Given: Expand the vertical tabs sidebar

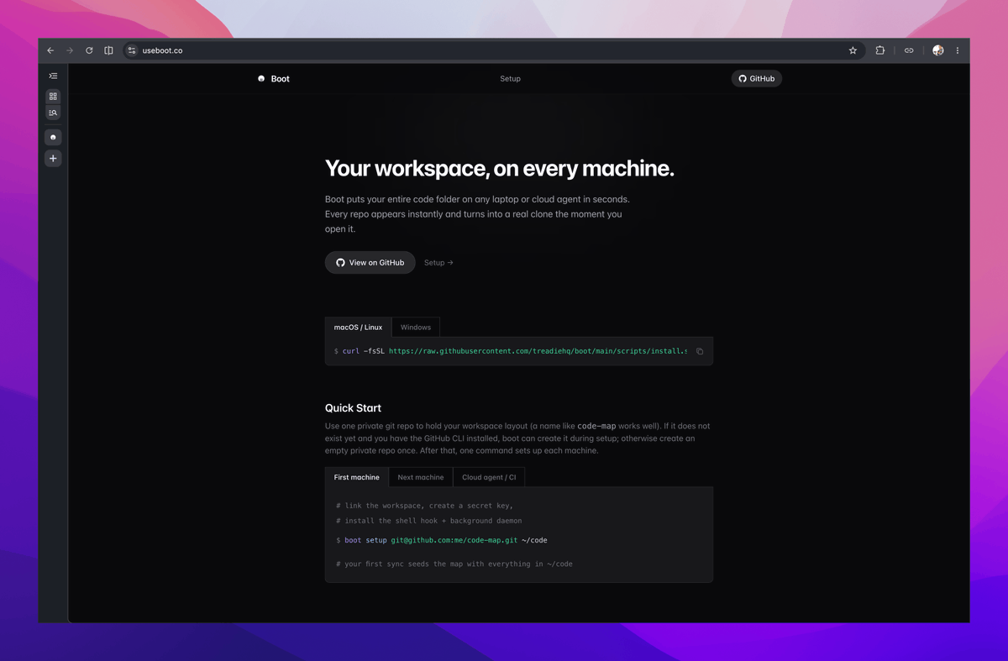Looking at the screenshot, I should pyautogui.click(x=53, y=76).
